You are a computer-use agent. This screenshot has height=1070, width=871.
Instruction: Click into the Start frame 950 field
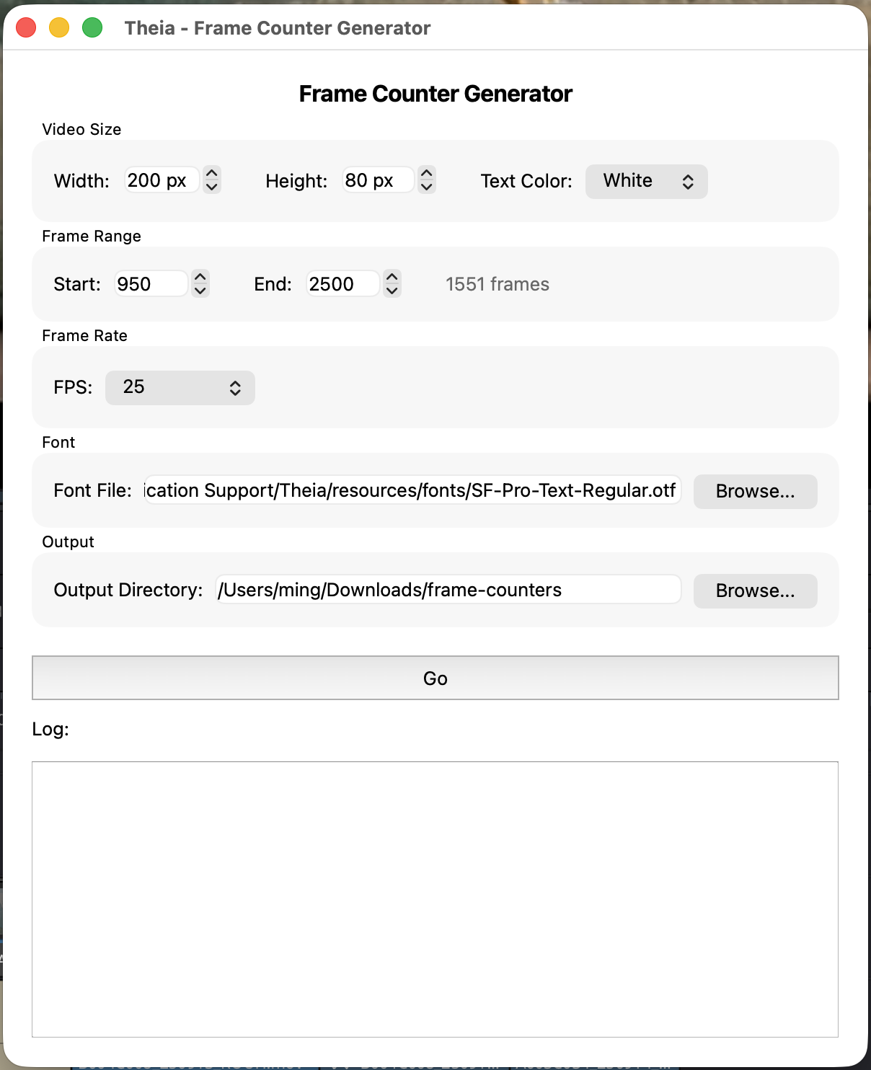(x=151, y=283)
